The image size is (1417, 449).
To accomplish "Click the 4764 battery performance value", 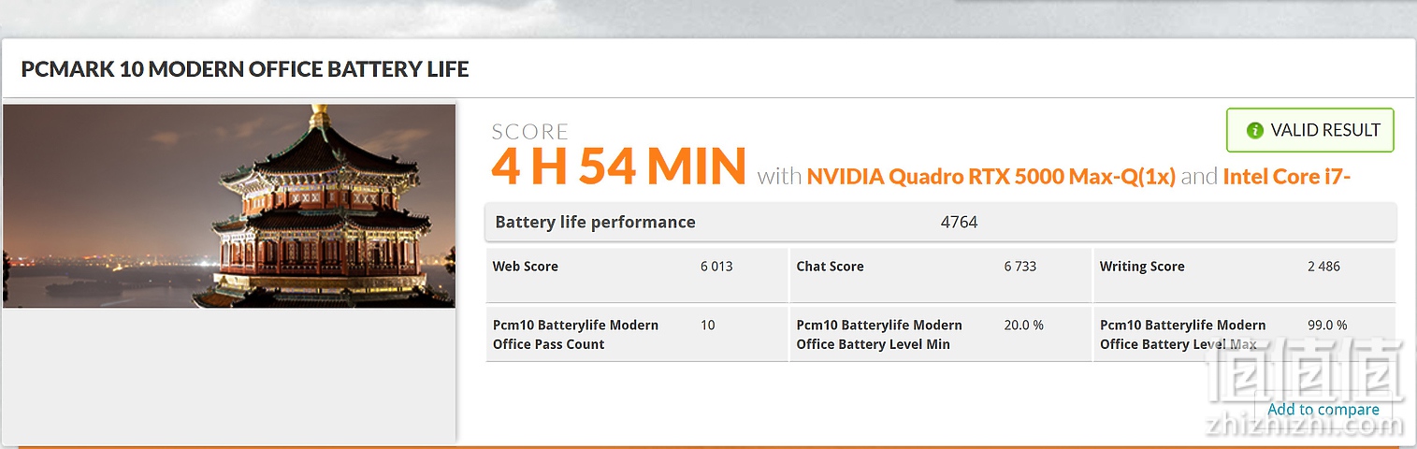I will 959,223.
